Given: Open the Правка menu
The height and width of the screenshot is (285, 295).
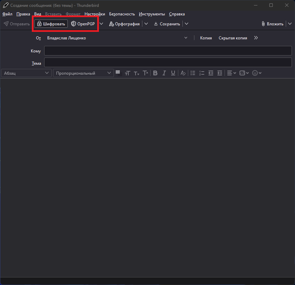Looking at the screenshot, I should click(23, 14).
